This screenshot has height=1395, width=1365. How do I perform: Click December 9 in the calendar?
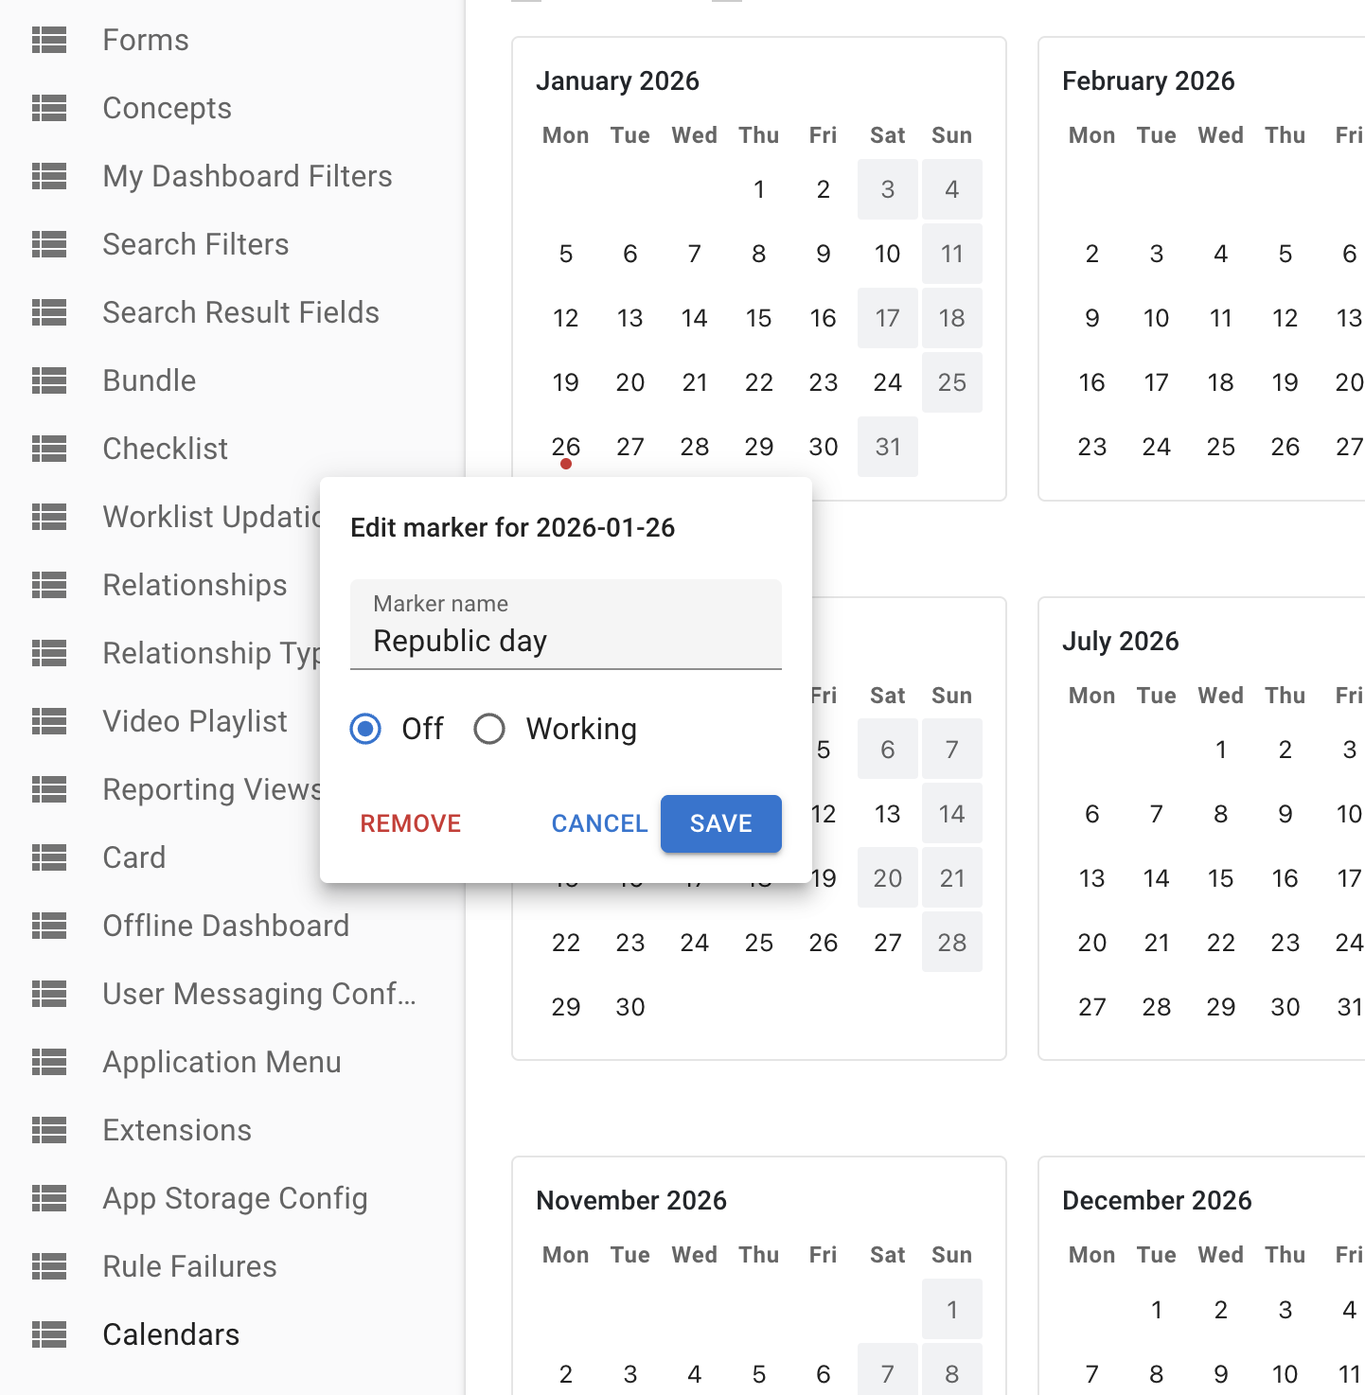1221,1374
